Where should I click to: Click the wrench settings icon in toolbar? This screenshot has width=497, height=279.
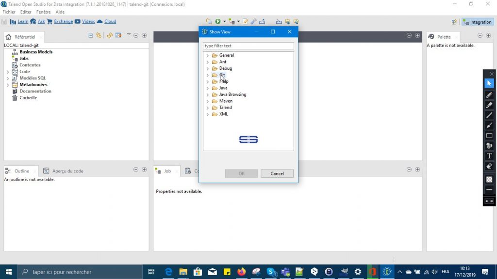pyautogui.click(x=253, y=21)
